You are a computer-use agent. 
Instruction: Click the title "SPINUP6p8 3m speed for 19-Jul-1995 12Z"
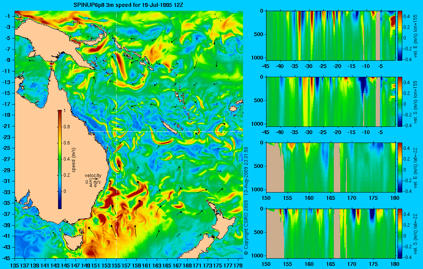point(128,5)
